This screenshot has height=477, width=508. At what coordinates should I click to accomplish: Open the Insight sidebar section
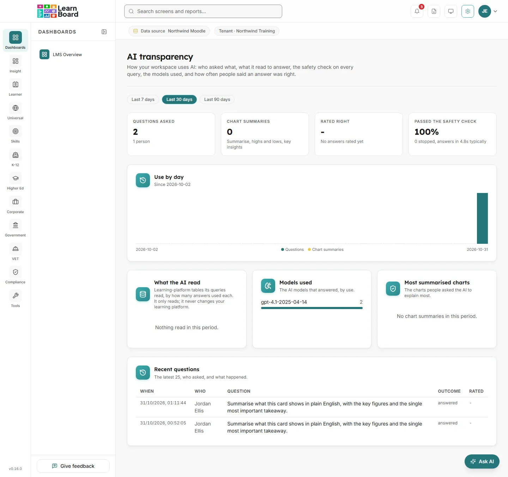click(16, 64)
